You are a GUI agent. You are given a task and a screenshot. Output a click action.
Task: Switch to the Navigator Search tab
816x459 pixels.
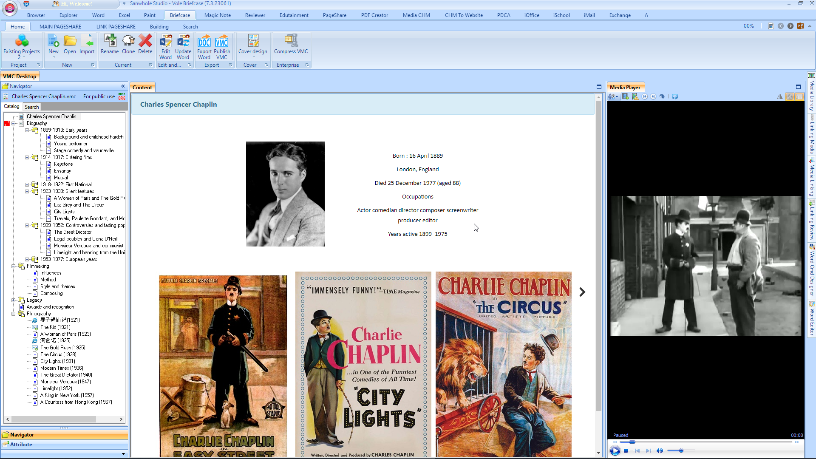tap(31, 107)
